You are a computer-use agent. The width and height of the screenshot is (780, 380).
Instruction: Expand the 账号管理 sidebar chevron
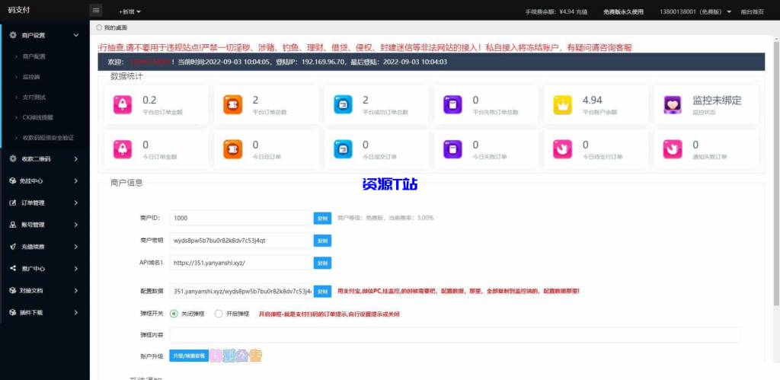pyautogui.click(x=76, y=225)
